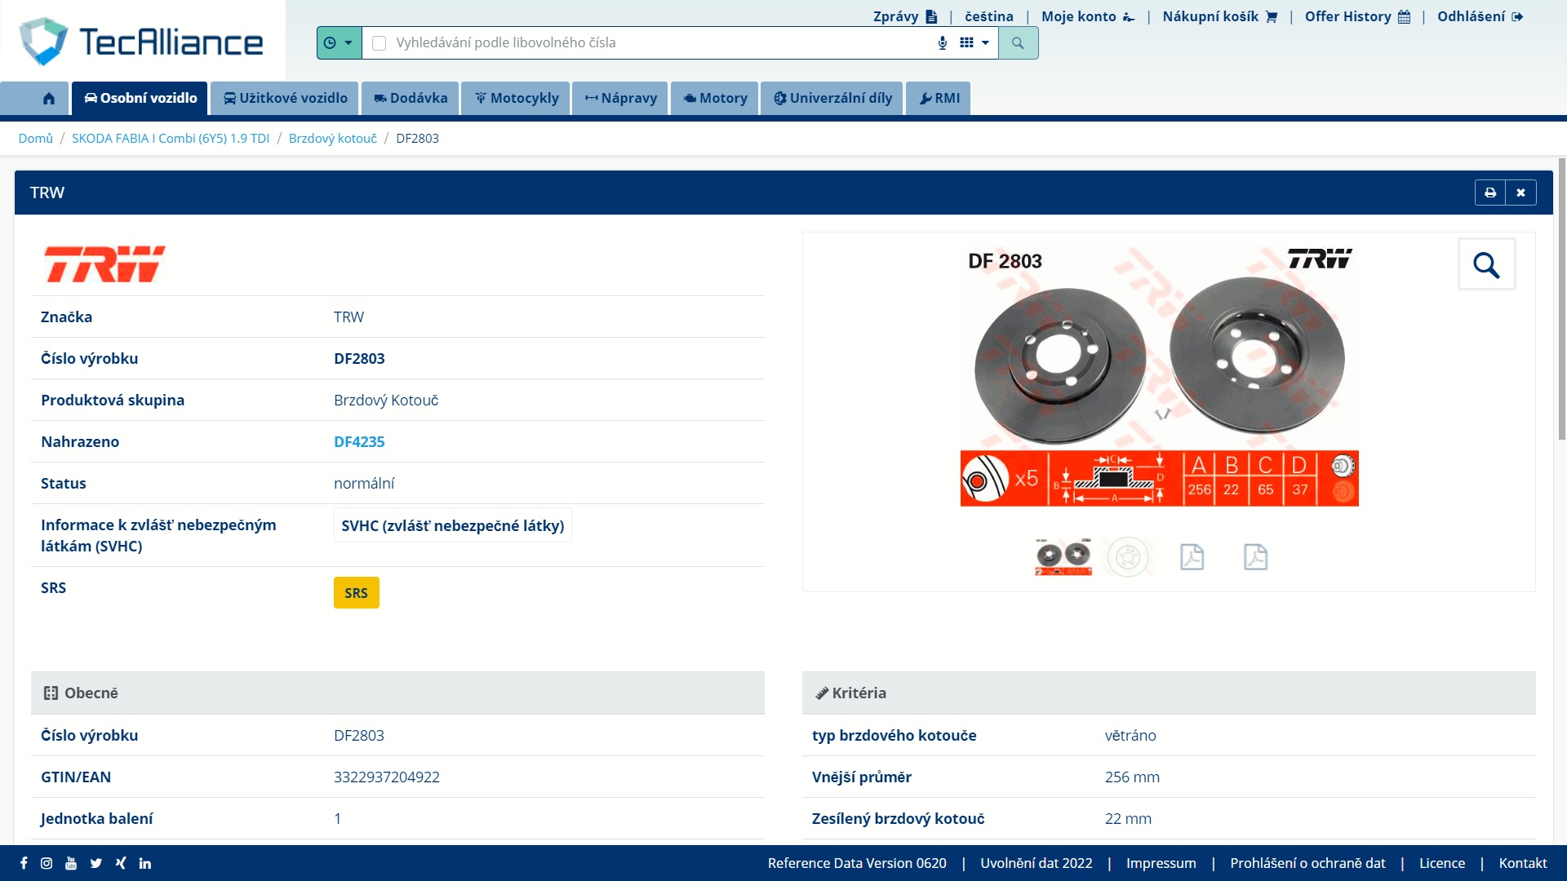The height and width of the screenshot is (881, 1567).
Task: Open Prohlášení o ochraně dat link
Action: tap(1307, 863)
